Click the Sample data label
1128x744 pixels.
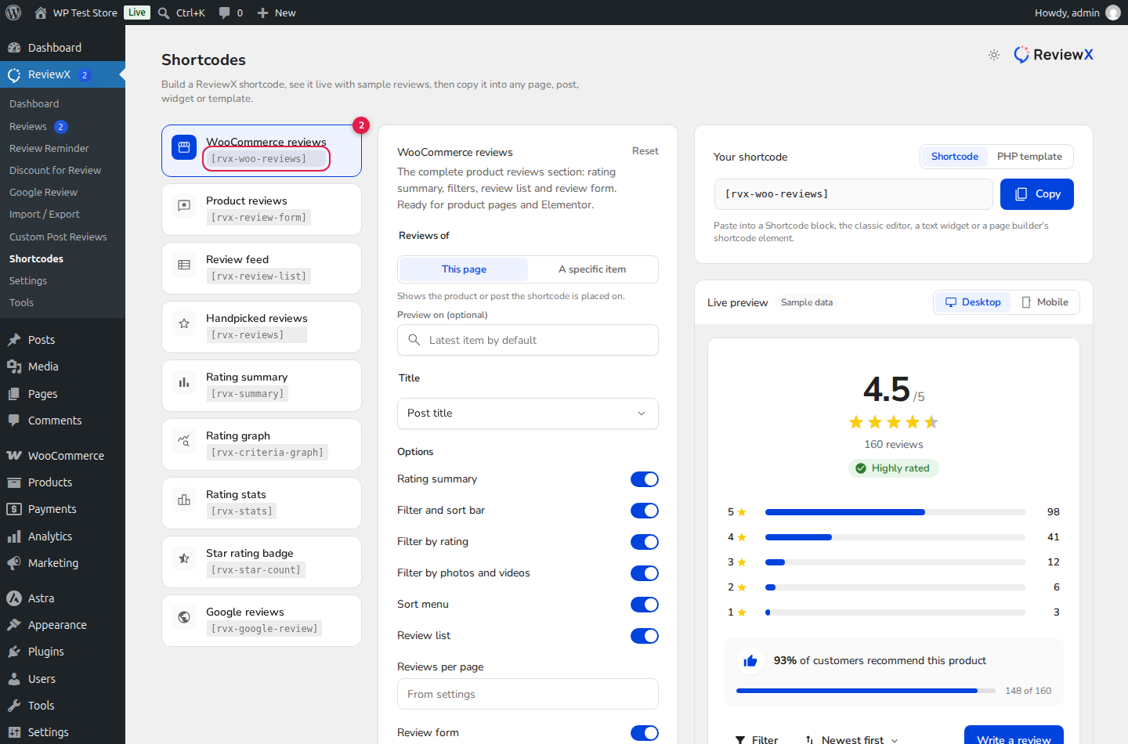click(807, 302)
